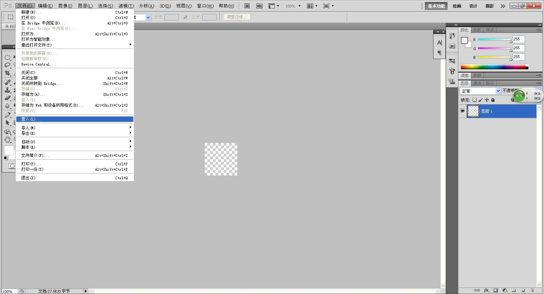Click the fx layer style icon
This screenshot has height=294, width=544.
486,290
